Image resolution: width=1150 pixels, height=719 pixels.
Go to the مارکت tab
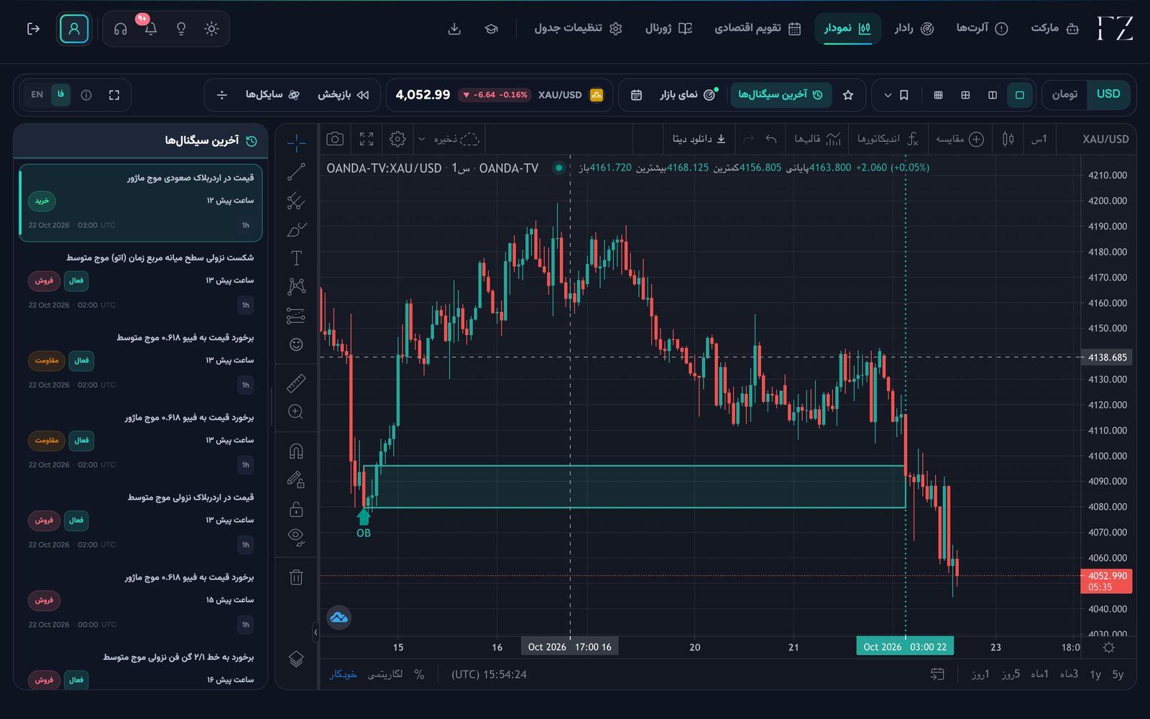(x=1055, y=29)
